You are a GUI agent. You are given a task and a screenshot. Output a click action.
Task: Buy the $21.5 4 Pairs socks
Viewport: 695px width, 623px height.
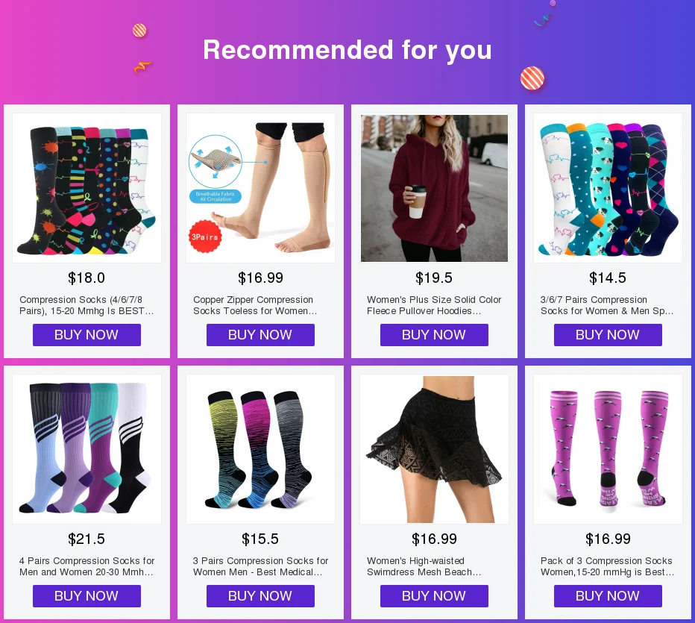[87, 596]
